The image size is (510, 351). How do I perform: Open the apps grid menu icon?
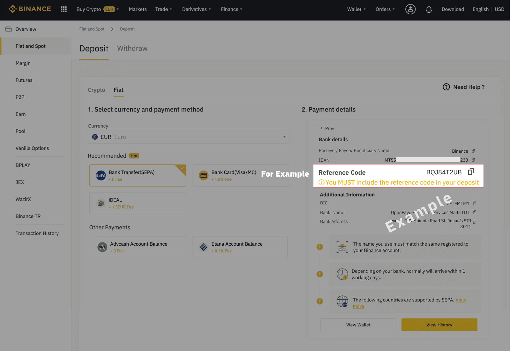[x=64, y=9]
